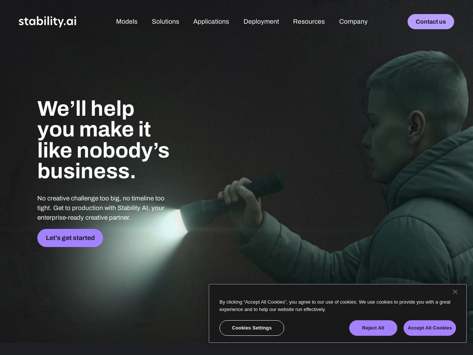473x355 pixels.
Task: Open the Applications dropdown
Action: pyautogui.click(x=211, y=21)
